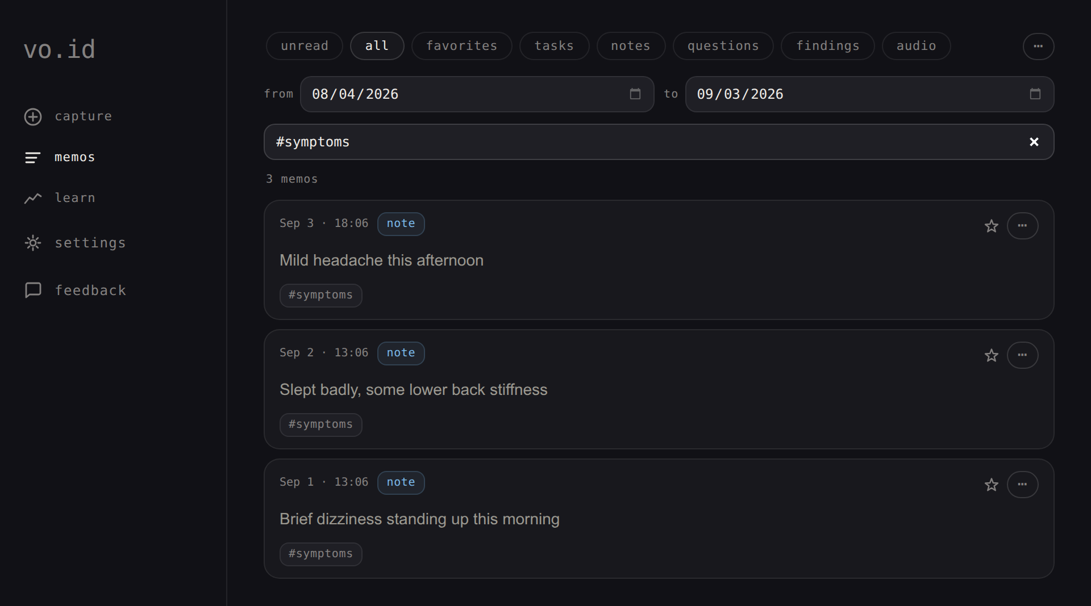The image size is (1091, 606).
Task: Filter memos by questions
Action: click(x=723, y=46)
